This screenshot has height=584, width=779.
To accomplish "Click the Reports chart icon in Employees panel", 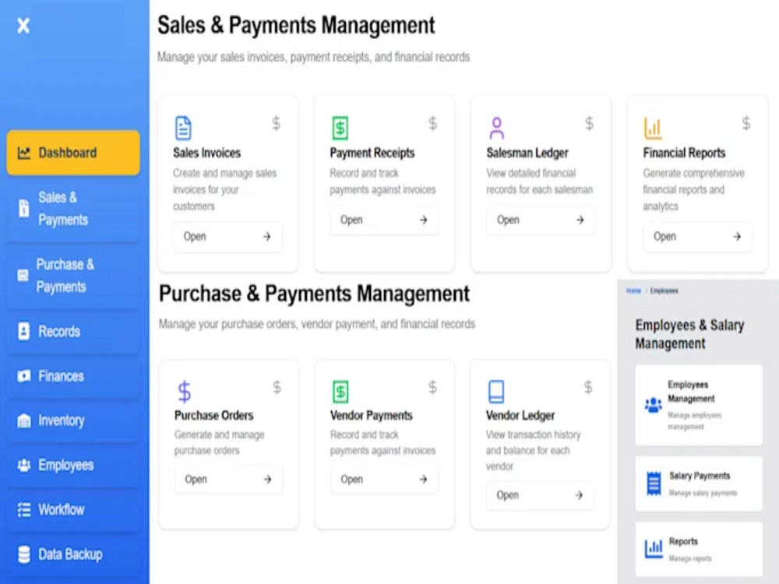I will click(654, 548).
